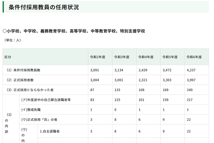The image size is (214, 143).
Task: Select value 125 in the (ア) row
Action: click(117, 100)
